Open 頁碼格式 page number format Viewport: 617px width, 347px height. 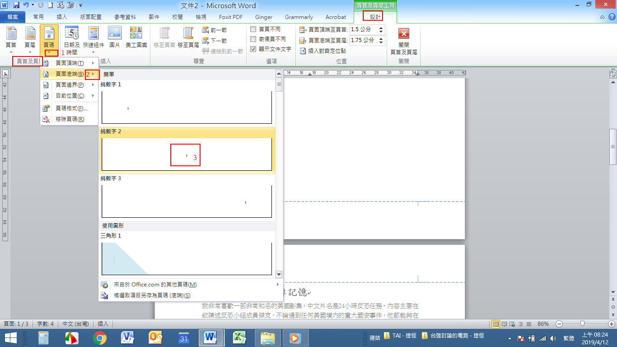pyautogui.click(x=69, y=108)
